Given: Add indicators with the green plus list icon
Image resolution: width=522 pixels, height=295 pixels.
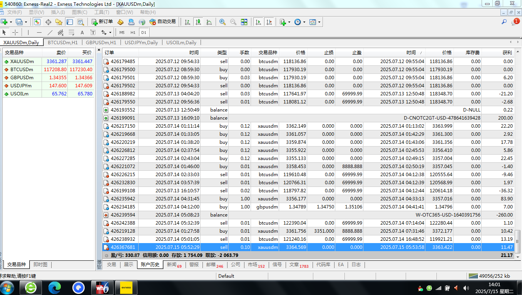Looking at the screenshot, I should pos(283,22).
